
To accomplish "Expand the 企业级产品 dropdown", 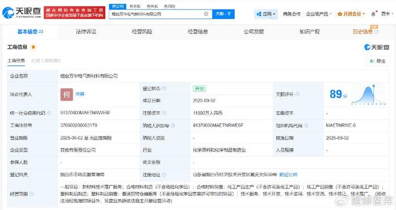I will pyautogui.click(x=318, y=14).
